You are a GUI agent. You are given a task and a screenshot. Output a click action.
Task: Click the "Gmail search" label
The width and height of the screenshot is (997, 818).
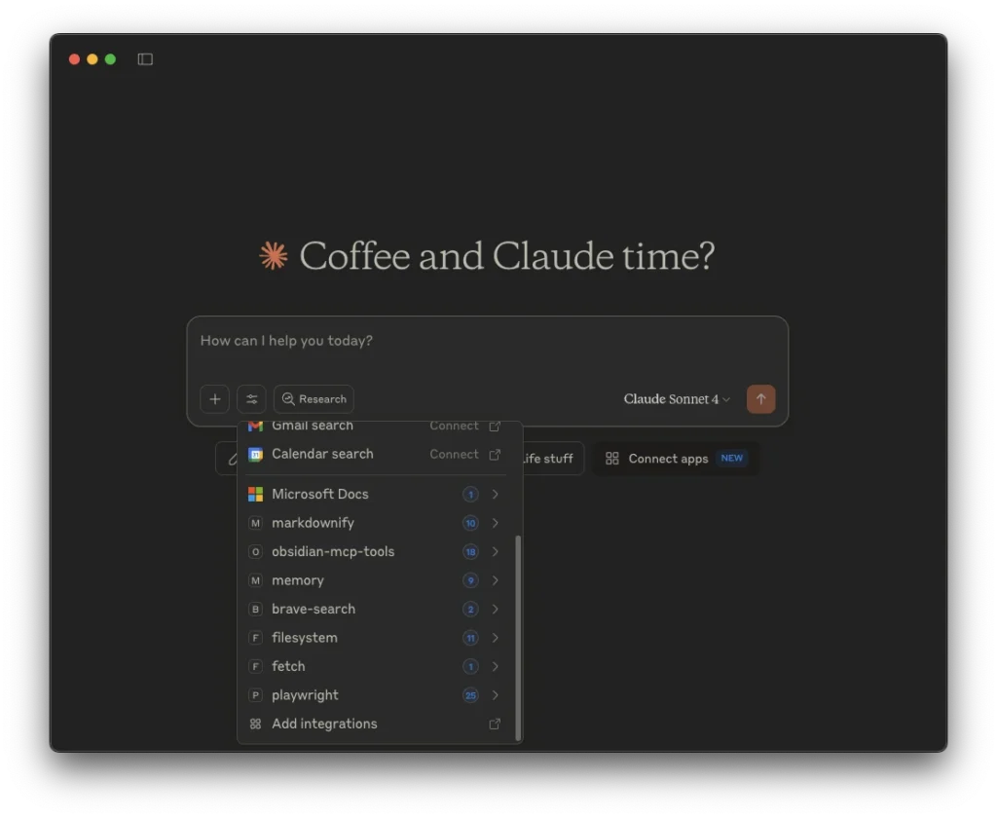click(313, 426)
